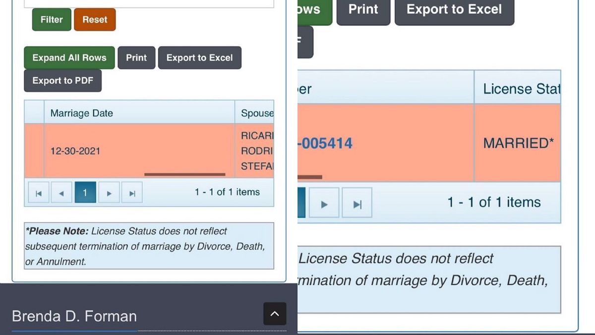Open license number link ending 005414

(x=327, y=143)
